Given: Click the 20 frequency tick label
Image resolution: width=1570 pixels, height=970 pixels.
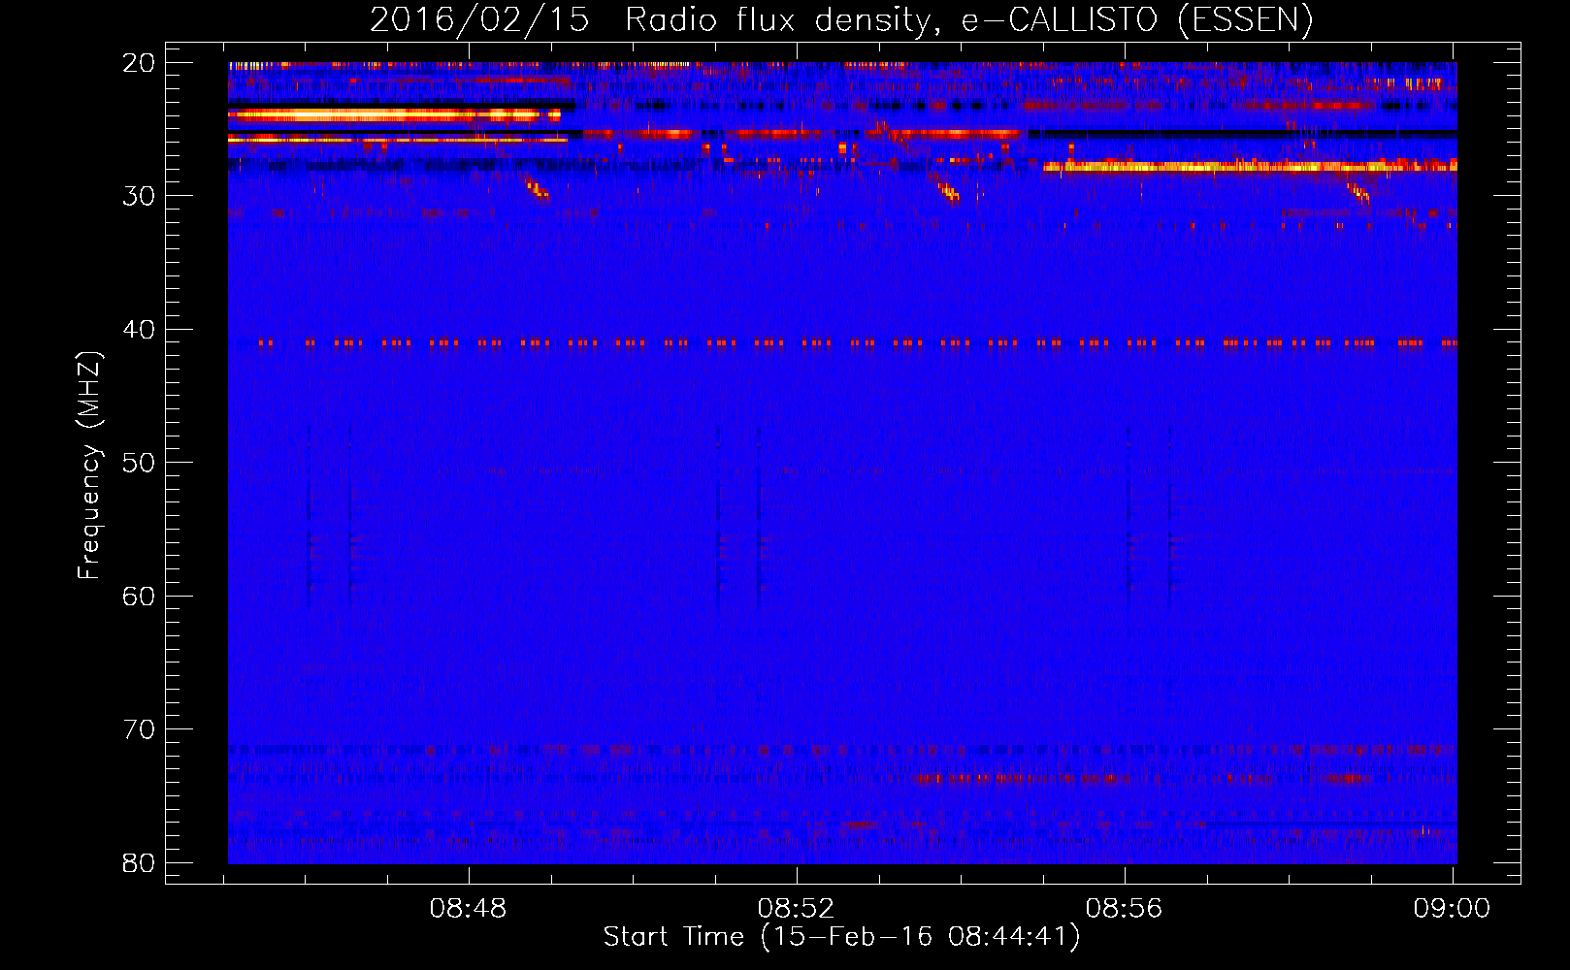Looking at the screenshot, I should pyautogui.click(x=139, y=63).
